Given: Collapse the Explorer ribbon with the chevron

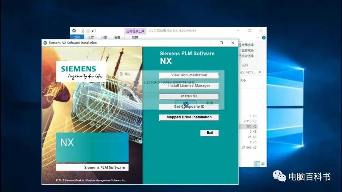Looking at the screenshot, I should (x=258, y=38).
